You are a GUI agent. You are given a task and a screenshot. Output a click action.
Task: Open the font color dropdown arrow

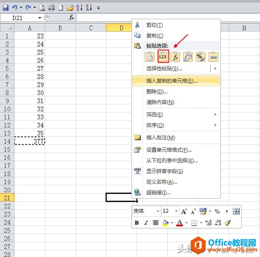coord(186,222)
